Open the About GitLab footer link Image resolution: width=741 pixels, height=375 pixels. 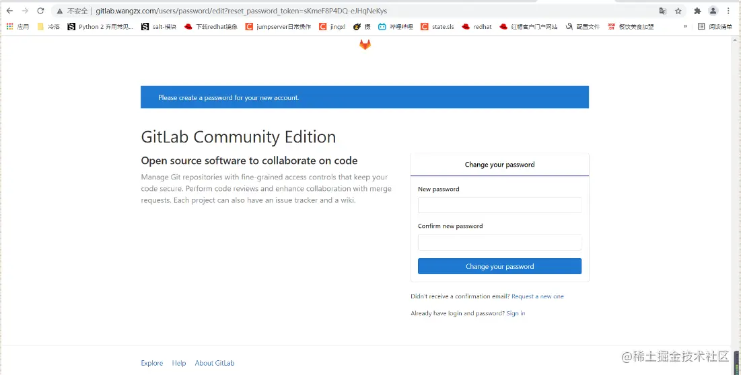(x=215, y=363)
